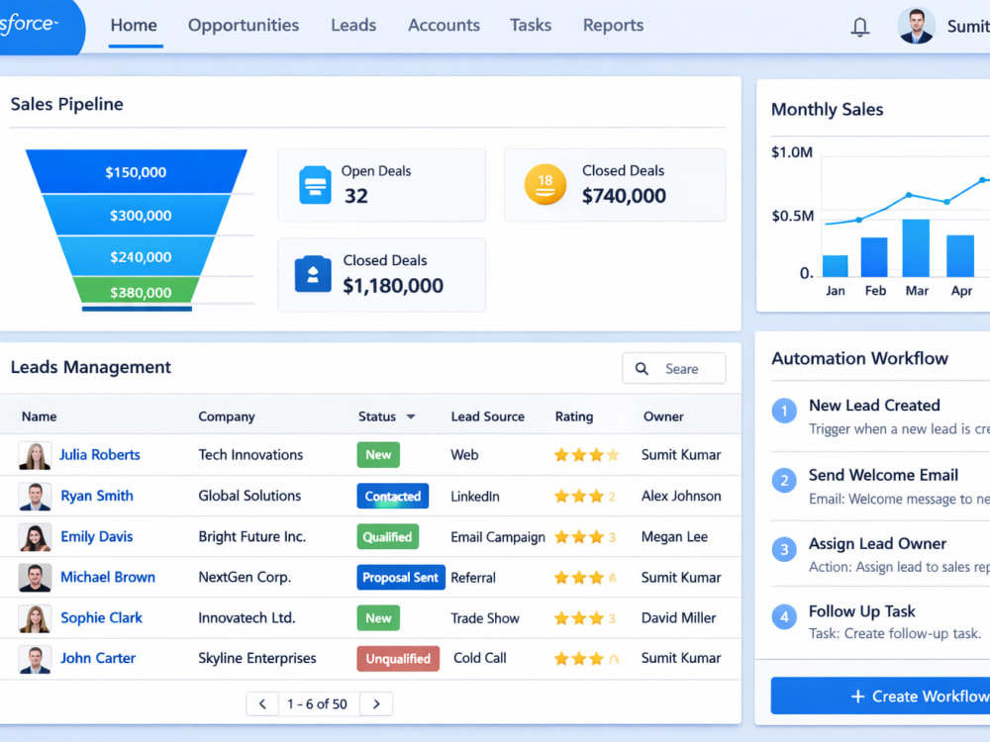Click the Trade Show lead source cell
The image size is (990, 742).
485,618
